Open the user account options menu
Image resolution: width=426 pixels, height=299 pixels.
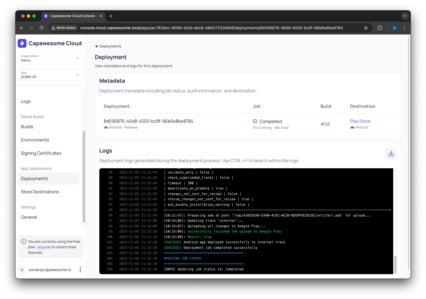coord(80,270)
